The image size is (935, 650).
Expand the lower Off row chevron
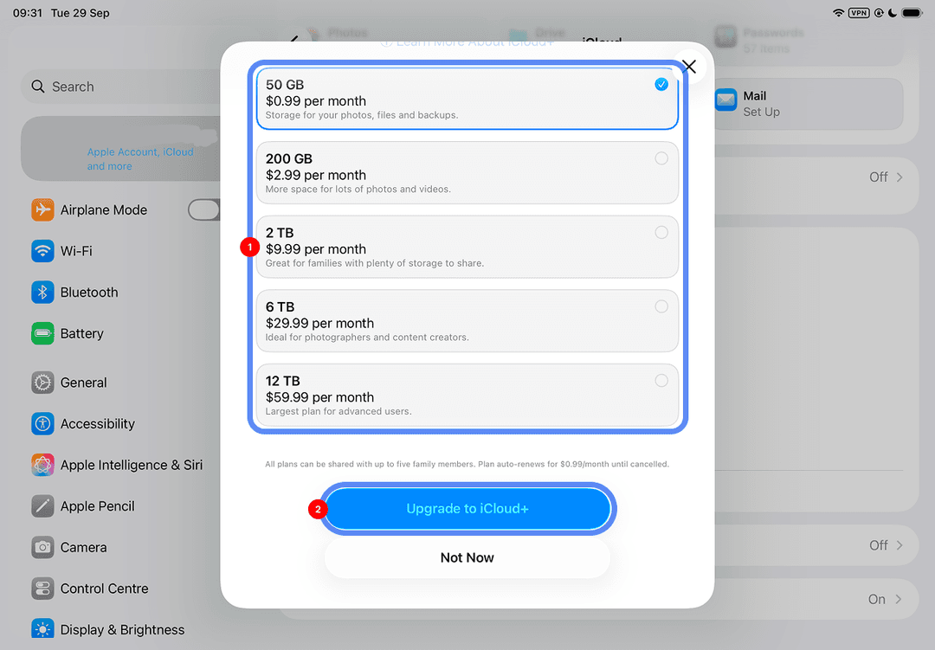tap(900, 545)
